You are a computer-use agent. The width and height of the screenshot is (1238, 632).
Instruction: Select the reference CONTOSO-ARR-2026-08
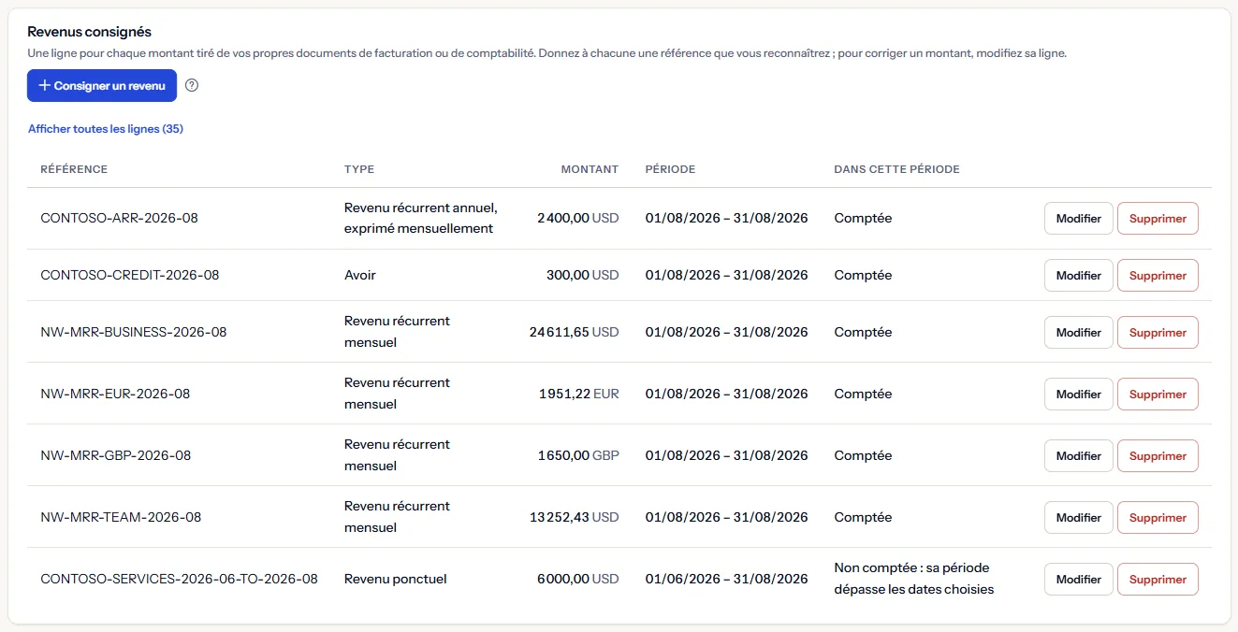click(x=120, y=218)
